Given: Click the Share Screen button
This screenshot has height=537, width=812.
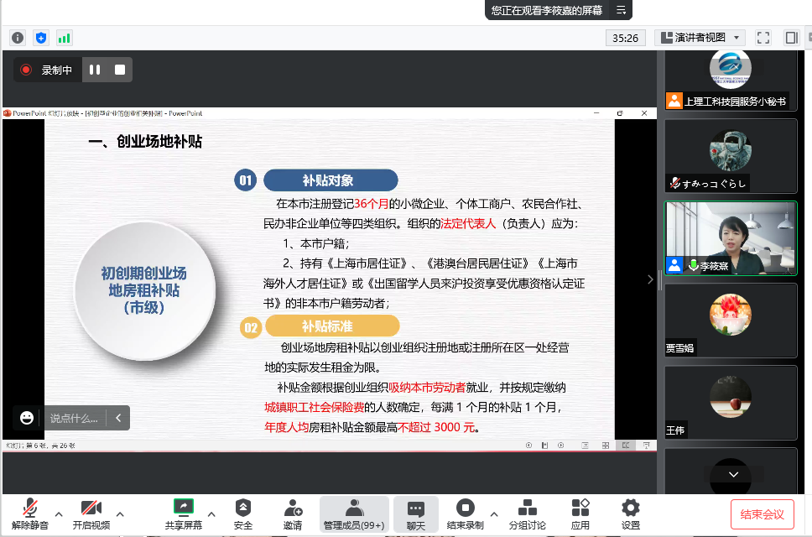Looking at the screenshot, I should click(184, 514).
